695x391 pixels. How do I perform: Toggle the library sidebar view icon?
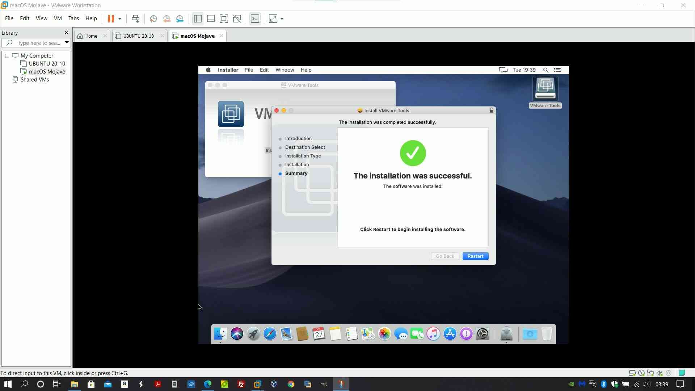[198, 18]
